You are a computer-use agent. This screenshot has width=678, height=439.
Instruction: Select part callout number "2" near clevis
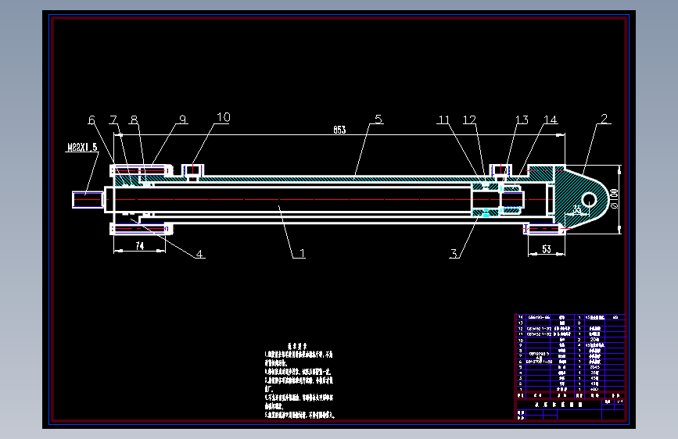tap(604, 119)
